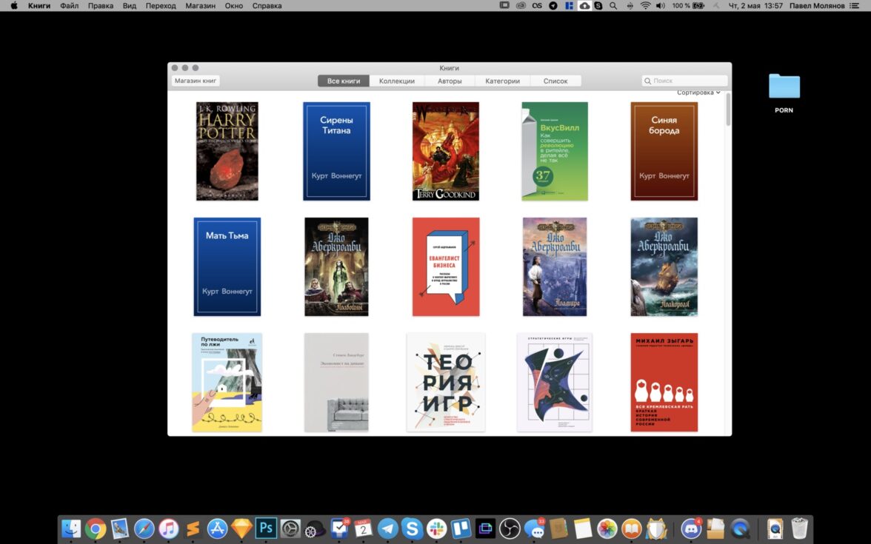Image resolution: width=871 pixels, height=544 pixels.
Task: Switch to the Авторы tab
Action: (450, 81)
